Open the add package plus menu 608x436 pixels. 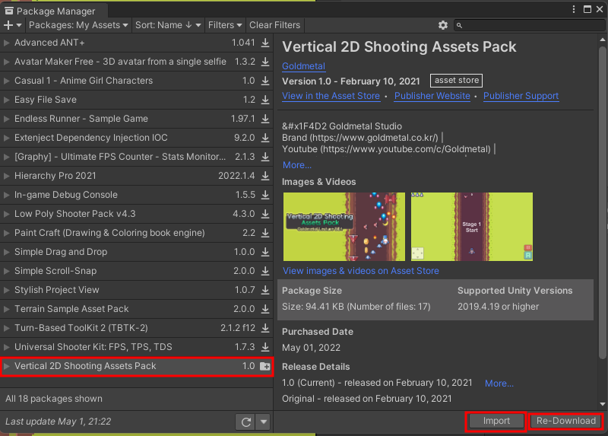pyautogui.click(x=12, y=25)
